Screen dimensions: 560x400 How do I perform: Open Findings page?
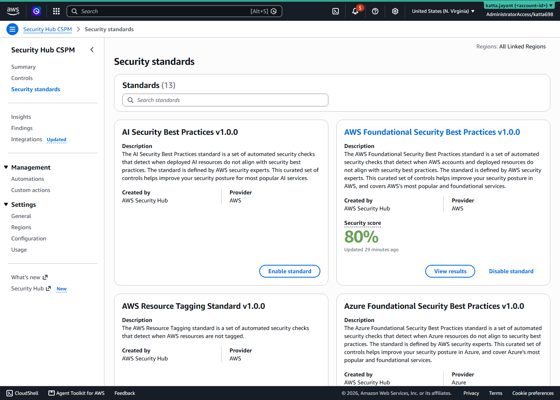(22, 128)
